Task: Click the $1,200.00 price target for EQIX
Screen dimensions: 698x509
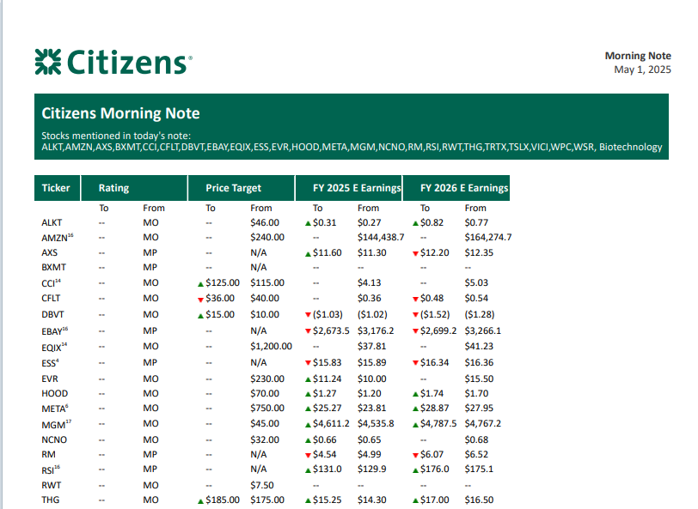Action: point(271,346)
